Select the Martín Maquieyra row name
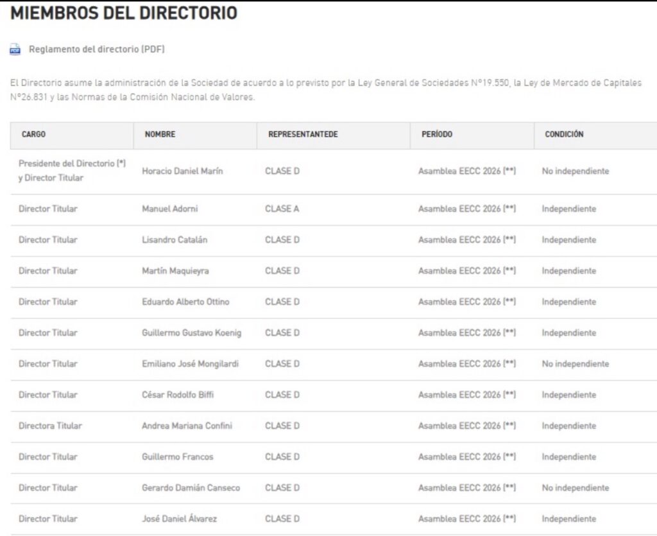657x536 pixels. (175, 271)
